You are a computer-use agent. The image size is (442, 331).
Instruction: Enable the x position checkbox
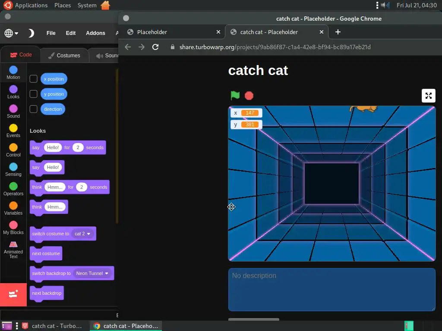coord(33,79)
